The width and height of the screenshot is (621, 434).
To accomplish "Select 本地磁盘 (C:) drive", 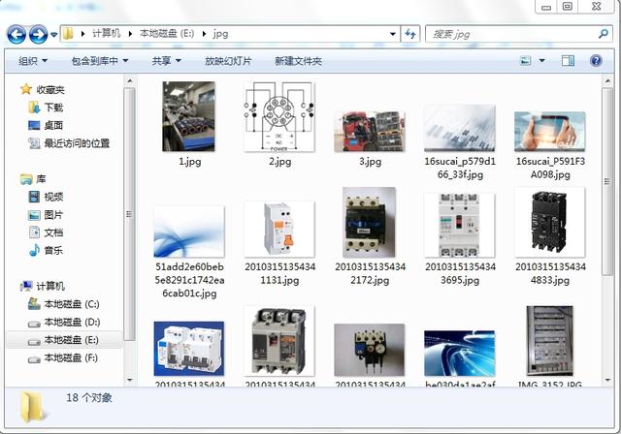I will pyautogui.click(x=72, y=304).
